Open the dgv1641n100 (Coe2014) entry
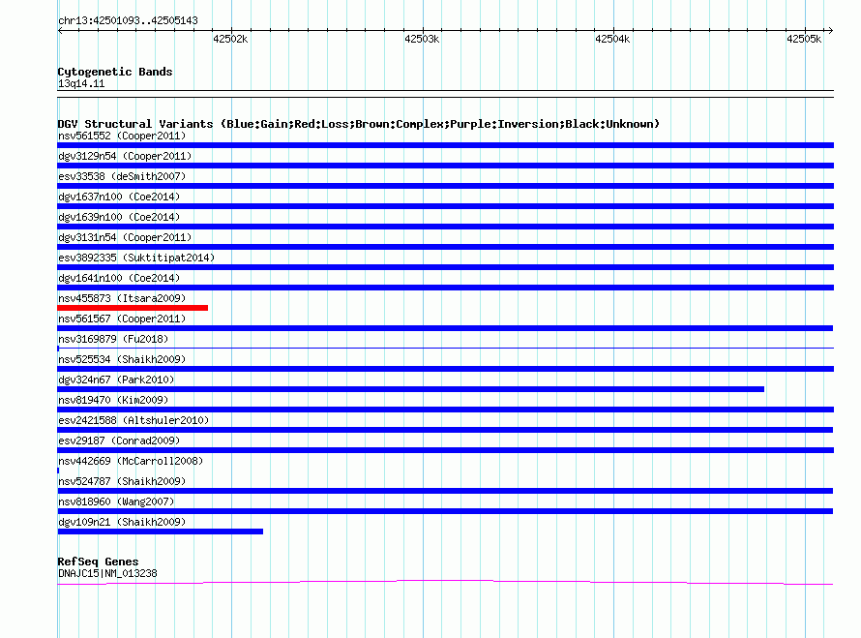Screen dimensions: 861x638 pos(119,278)
